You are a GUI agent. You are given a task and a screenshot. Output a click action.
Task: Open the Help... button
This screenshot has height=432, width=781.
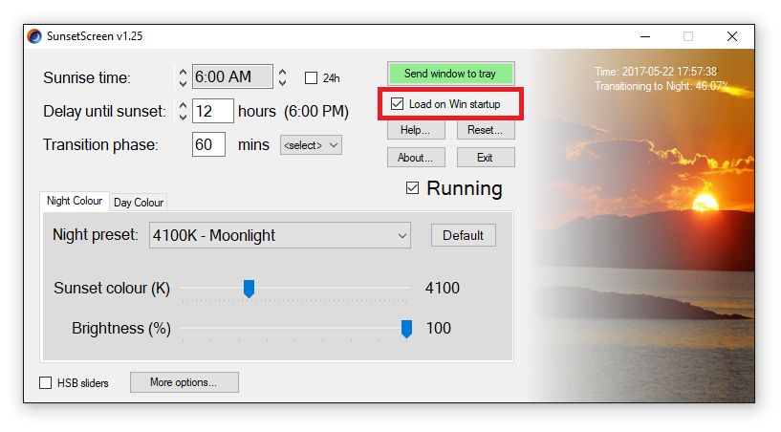416,130
